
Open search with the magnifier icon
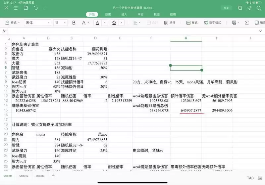point(259,8)
